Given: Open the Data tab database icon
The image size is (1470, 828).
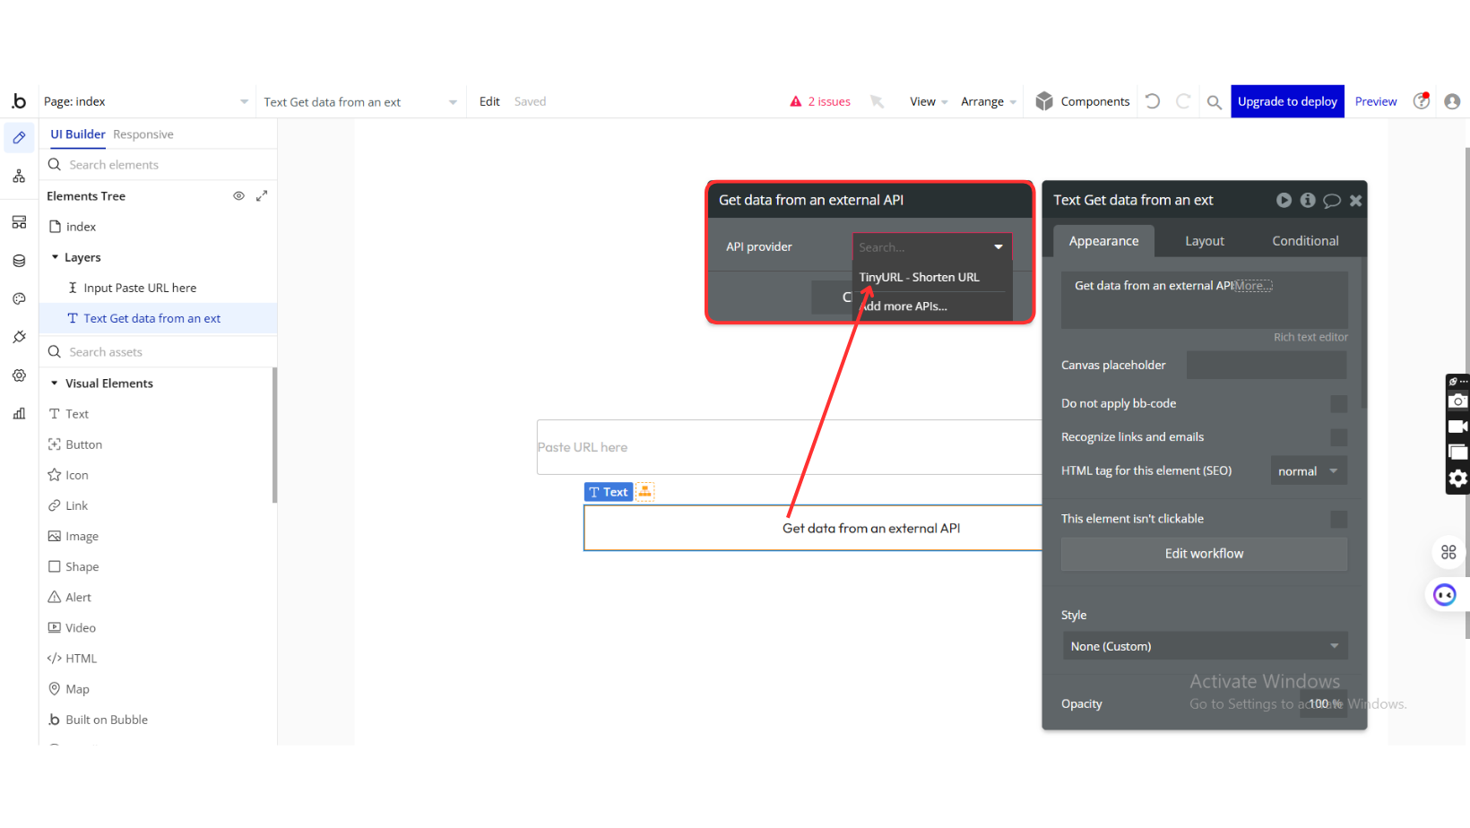Looking at the screenshot, I should pyautogui.click(x=19, y=261).
